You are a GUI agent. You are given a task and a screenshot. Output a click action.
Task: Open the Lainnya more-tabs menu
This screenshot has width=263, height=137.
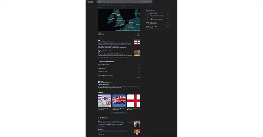[130, 6]
